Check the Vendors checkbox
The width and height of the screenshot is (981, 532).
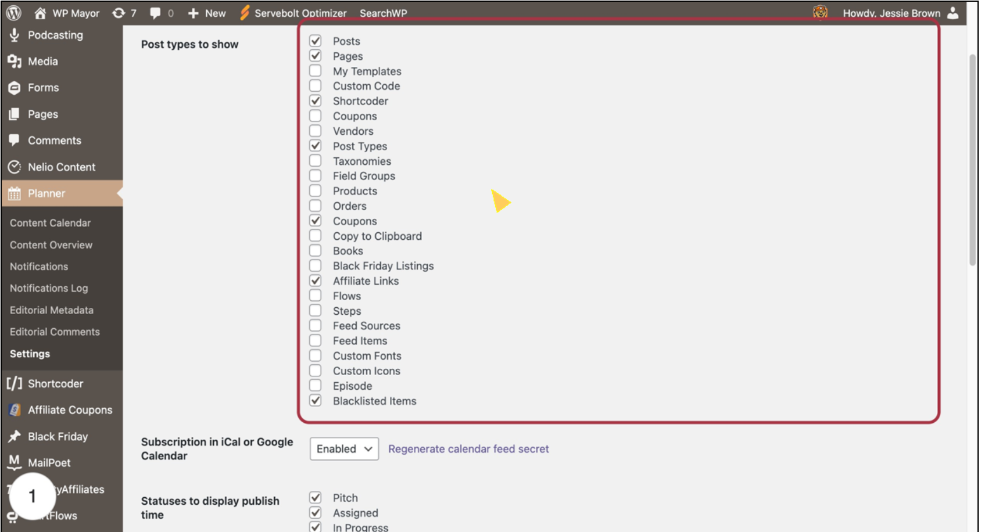[x=315, y=131]
